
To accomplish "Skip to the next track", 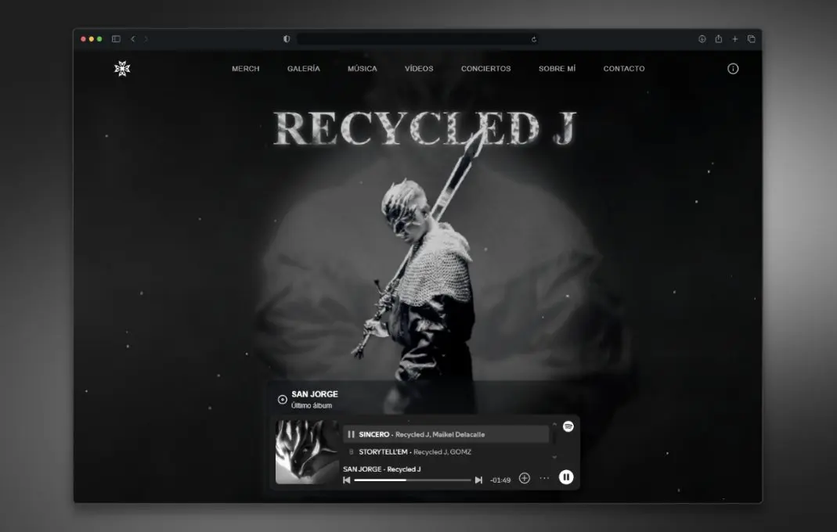I will (479, 480).
